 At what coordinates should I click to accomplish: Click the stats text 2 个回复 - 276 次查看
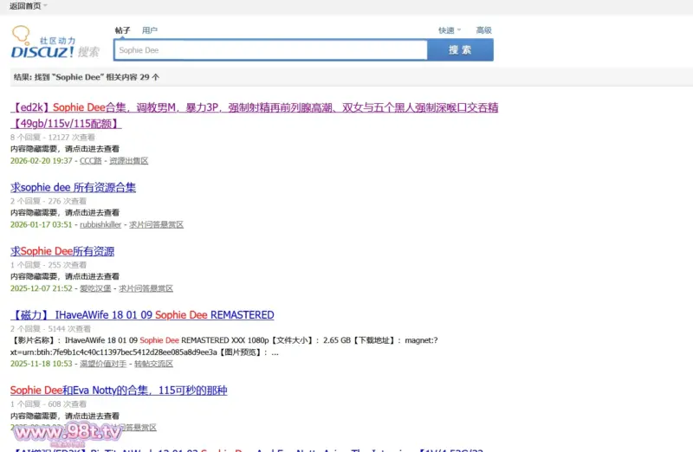(x=49, y=201)
